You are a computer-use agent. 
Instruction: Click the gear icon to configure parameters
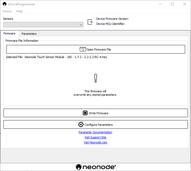click(81, 125)
